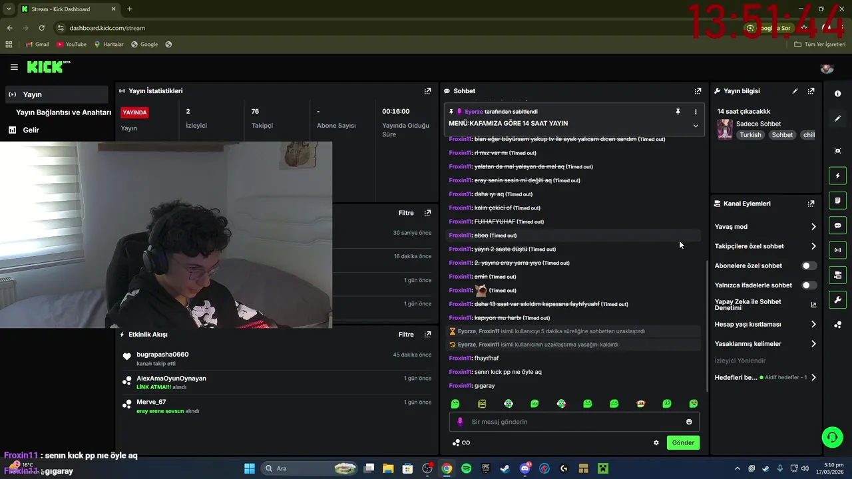
Task: Toggle Abonelere özel sohbet switch
Action: [809, 265]
